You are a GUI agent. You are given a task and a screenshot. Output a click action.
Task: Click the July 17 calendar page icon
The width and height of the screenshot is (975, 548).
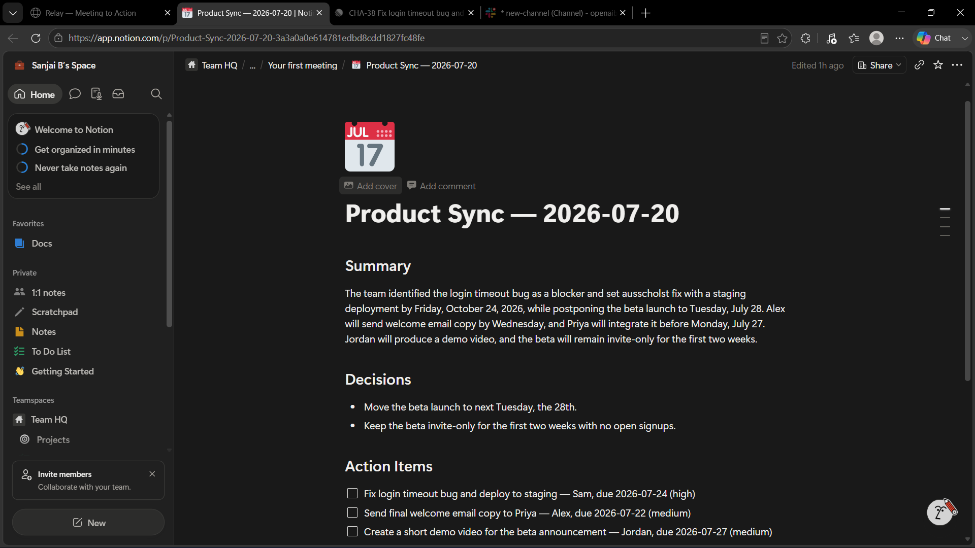point(370,147)
